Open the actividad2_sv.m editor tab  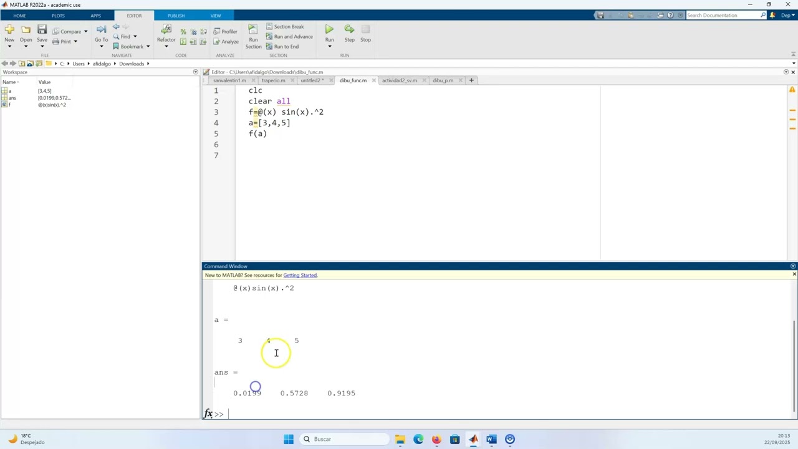point(400,80)
